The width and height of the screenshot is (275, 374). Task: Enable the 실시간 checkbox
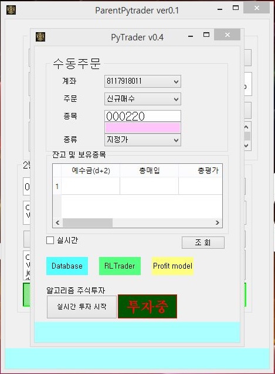[50, 240]
